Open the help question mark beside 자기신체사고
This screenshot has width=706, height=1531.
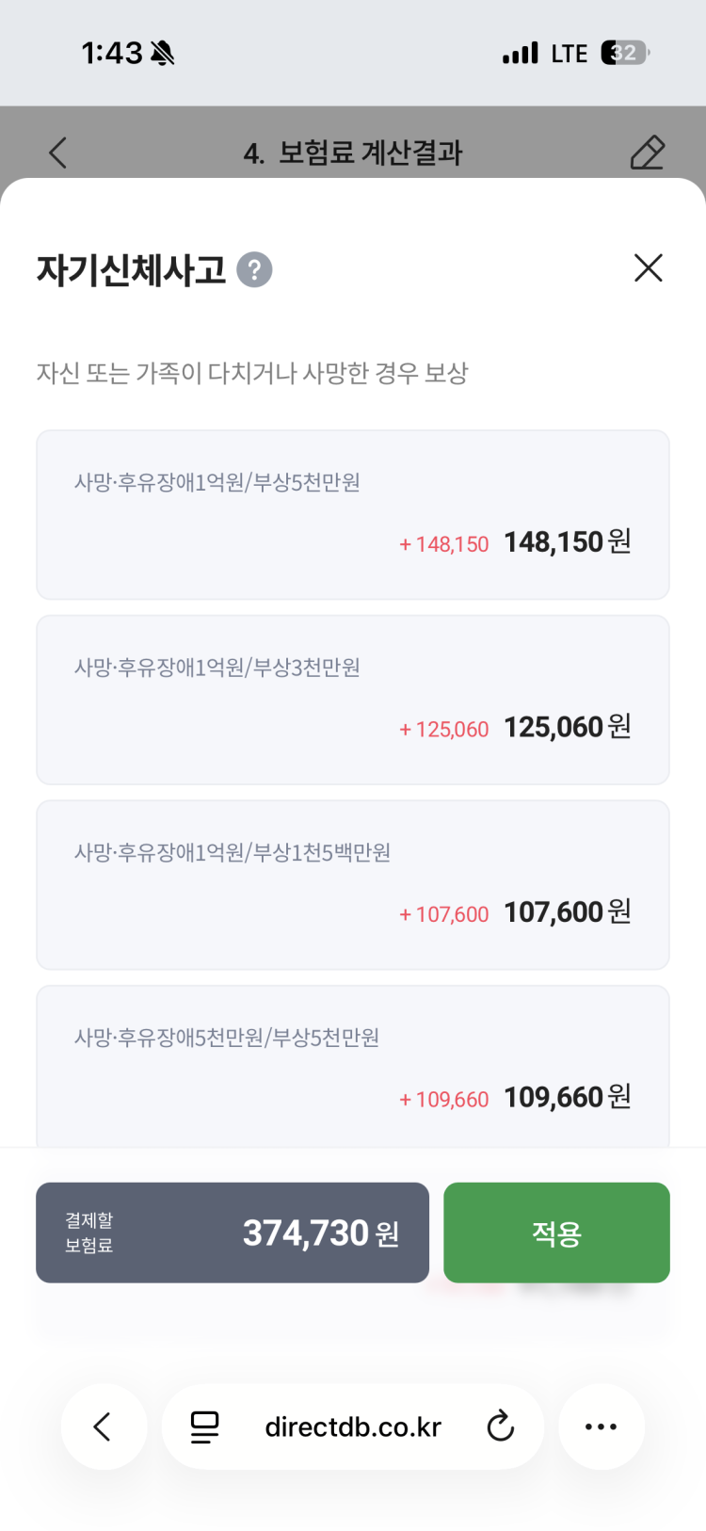pos(254,270)
